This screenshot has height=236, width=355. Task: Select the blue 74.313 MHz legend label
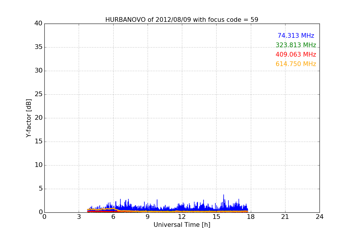(x=296, y=36)
